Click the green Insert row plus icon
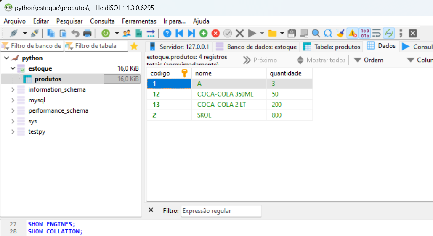The width and height of the screenshot is (433, 236). coord(204,33)
